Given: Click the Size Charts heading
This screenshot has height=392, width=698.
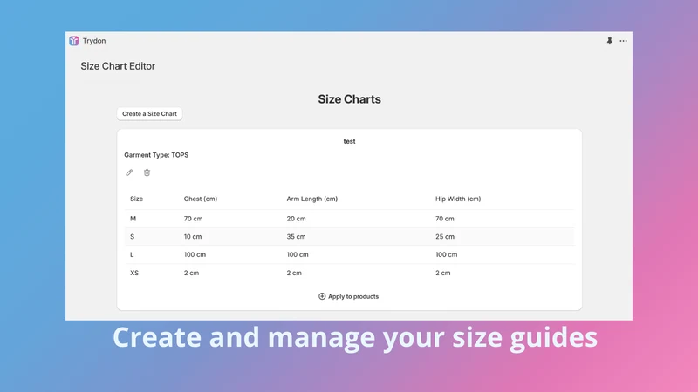Looking at the screenshot, I should 350,99.
